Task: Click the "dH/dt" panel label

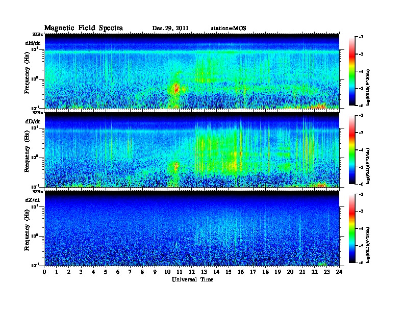Action: pyautogui.click(x=33, y=43)
